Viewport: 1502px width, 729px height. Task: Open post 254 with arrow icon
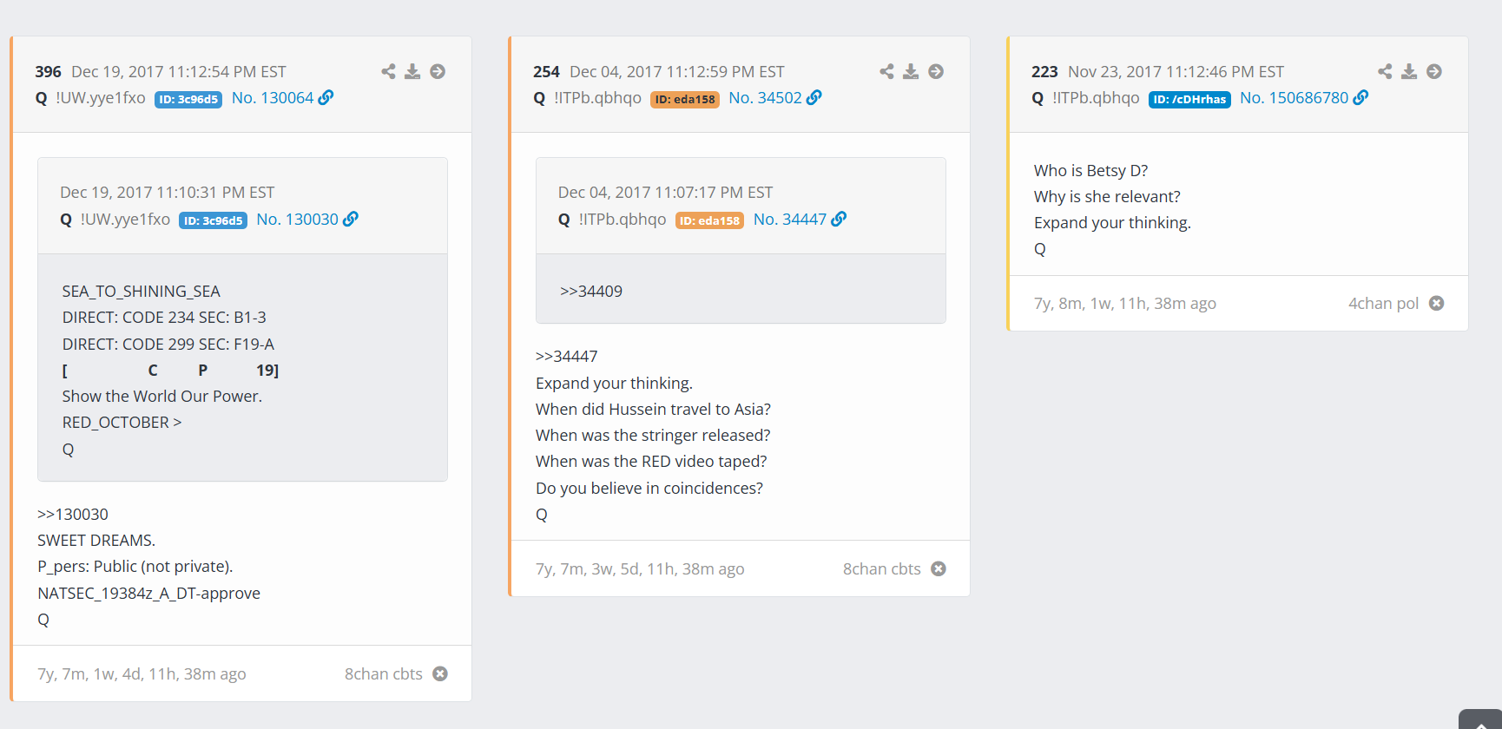click(936, 71)
